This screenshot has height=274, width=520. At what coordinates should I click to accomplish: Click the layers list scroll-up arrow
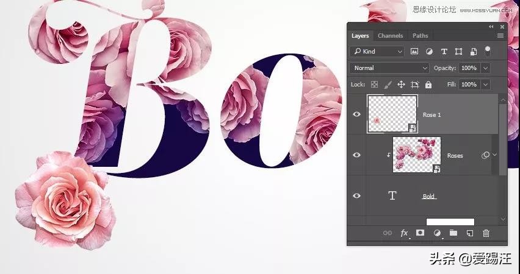(x=503, y=100)
